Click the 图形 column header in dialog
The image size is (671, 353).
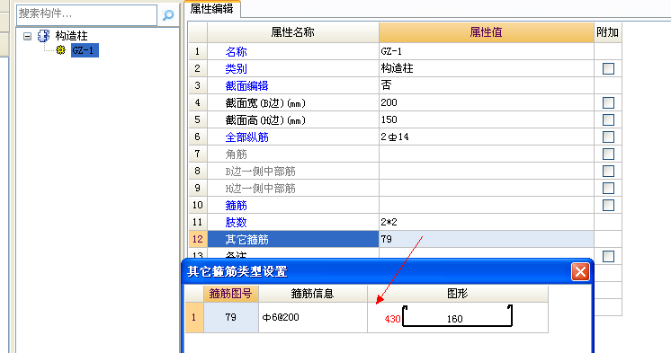coord(458,294)
